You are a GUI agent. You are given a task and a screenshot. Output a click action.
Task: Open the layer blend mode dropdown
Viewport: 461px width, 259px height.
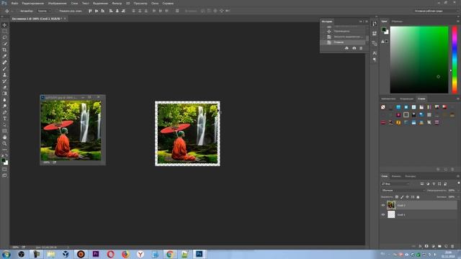(403, 190)
